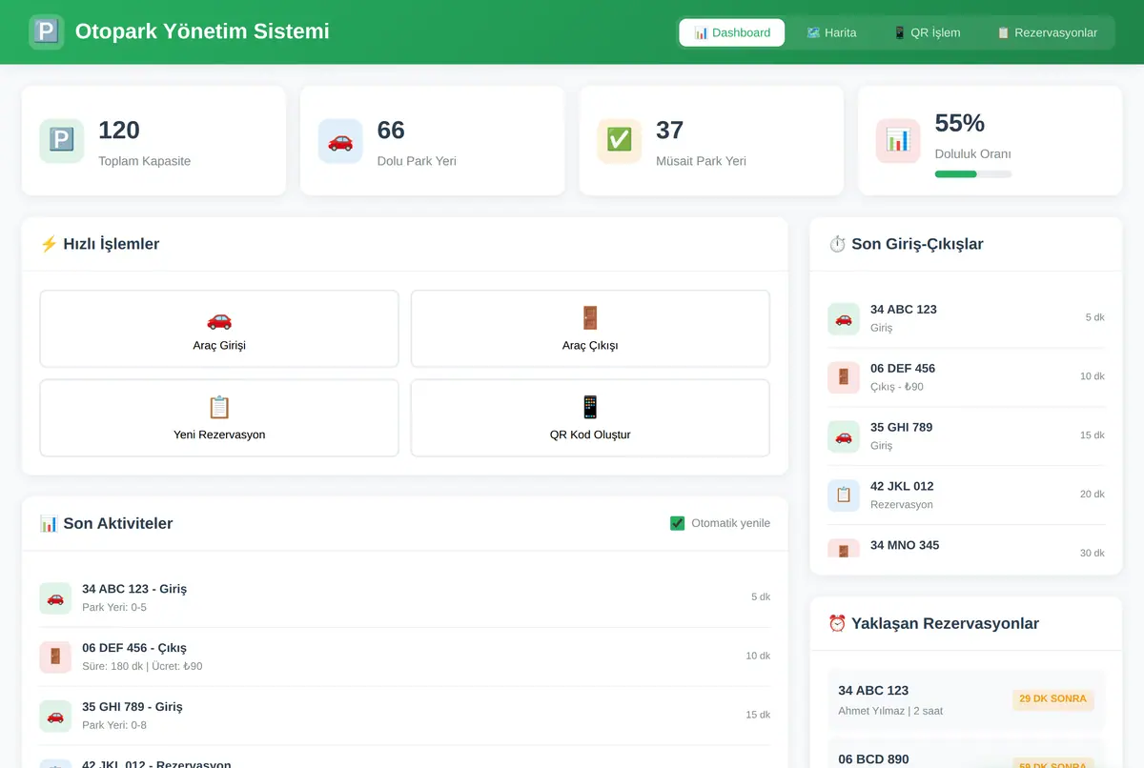Start a vehicle entry with Araç Girişi
The image size is (1144, 768).
click(x=219, y=329)
